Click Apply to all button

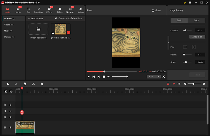[197, 37]
